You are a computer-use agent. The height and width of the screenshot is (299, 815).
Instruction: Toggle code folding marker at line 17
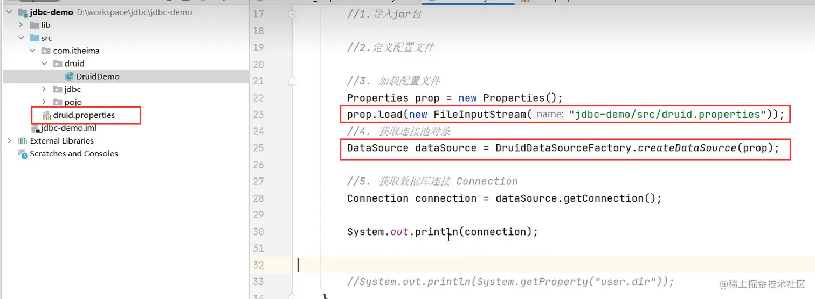tap(292, 15)
